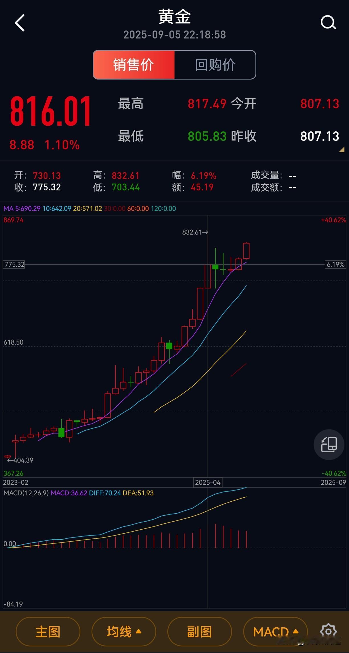The image size is (349, 653).
Task: Switch to 销售价 price tab
Action: [134, 65]
